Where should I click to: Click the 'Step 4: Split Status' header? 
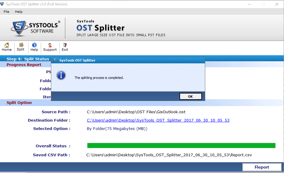(x=28, y=59)
